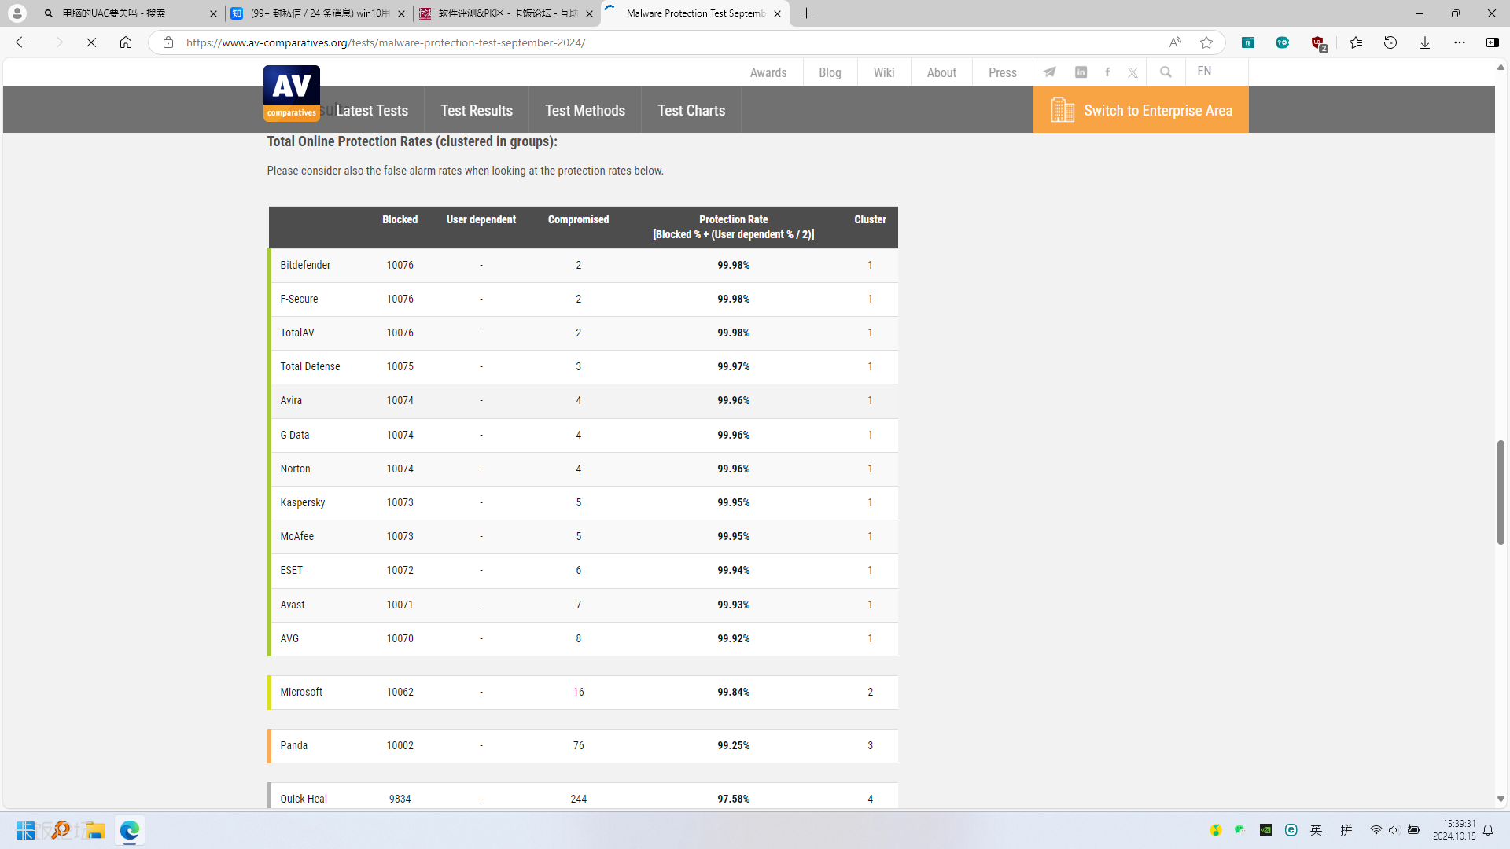Open a new browser tab
The height and width of the screenshot is (849, 1510).
pyautogui.click(x=806, y=13)
